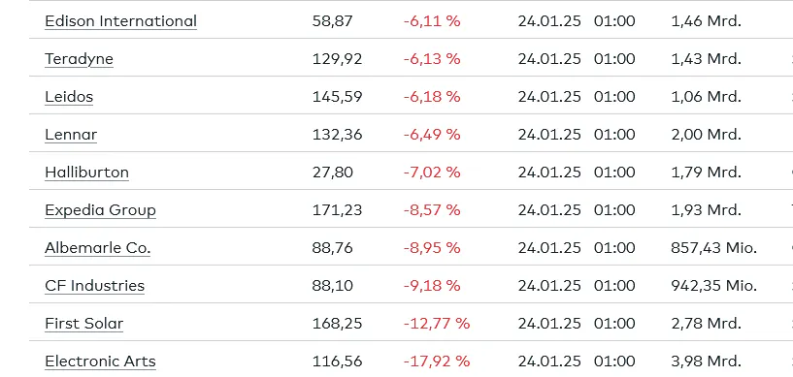Click the CF Industries link
This screenshot has width=793, height=377.
(x=94, y=286)
